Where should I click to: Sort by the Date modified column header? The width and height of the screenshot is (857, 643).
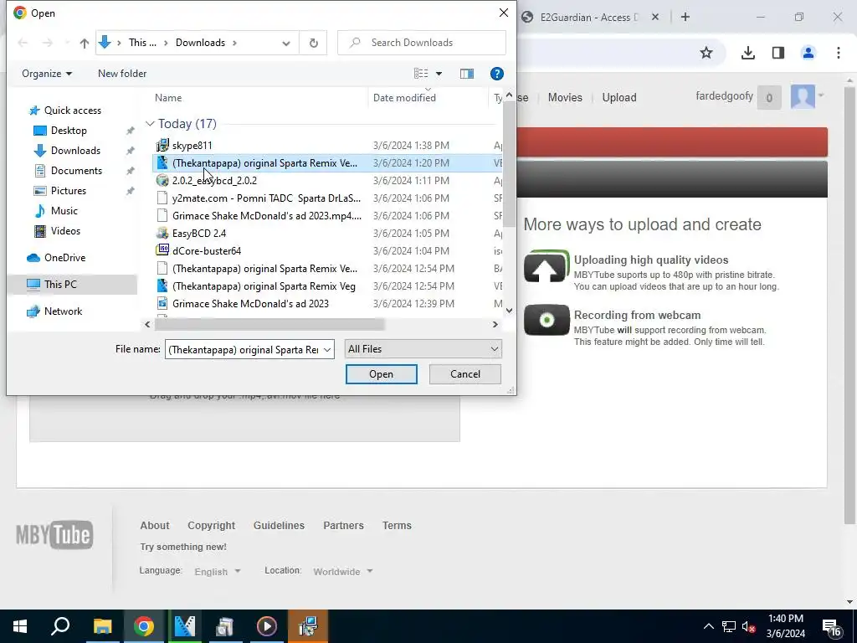[404, 98]
